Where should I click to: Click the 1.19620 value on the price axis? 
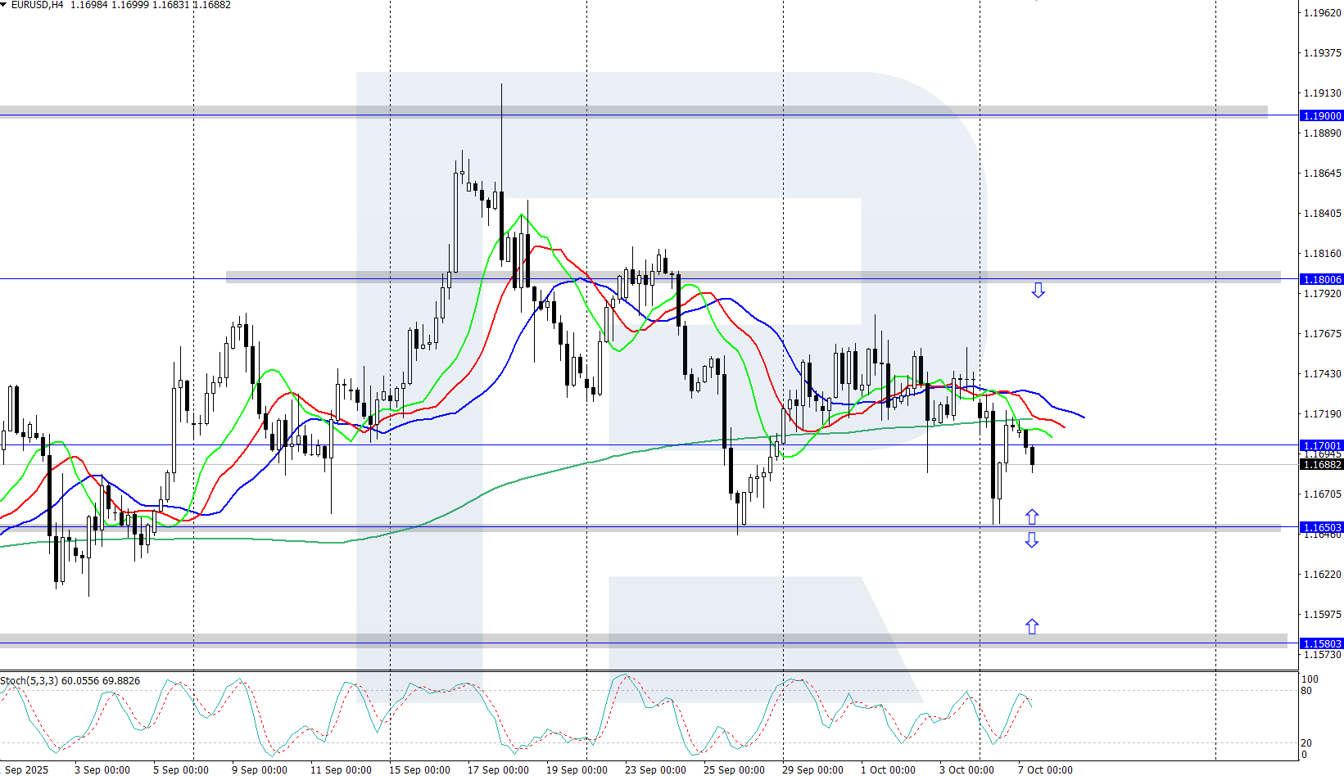tap(1322, 13)
